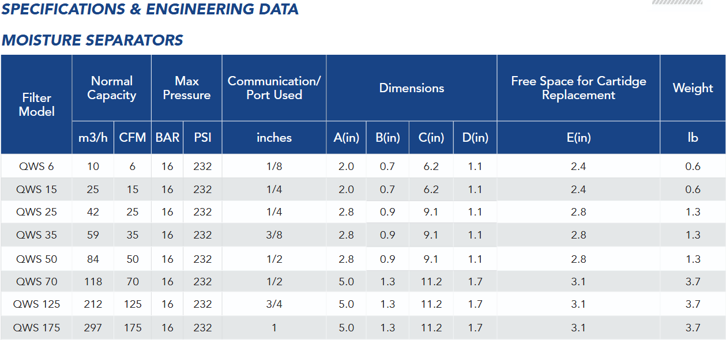Click the QWS 35 model cell
This screenshot has width=726, height=340.
click(36, 235)
